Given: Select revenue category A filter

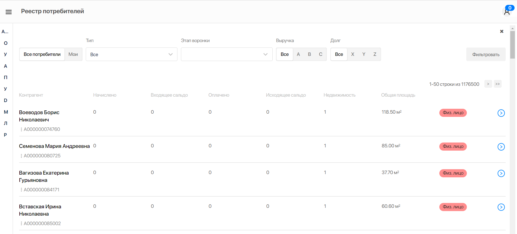Looking at the screenshot, I should point(298,54).
